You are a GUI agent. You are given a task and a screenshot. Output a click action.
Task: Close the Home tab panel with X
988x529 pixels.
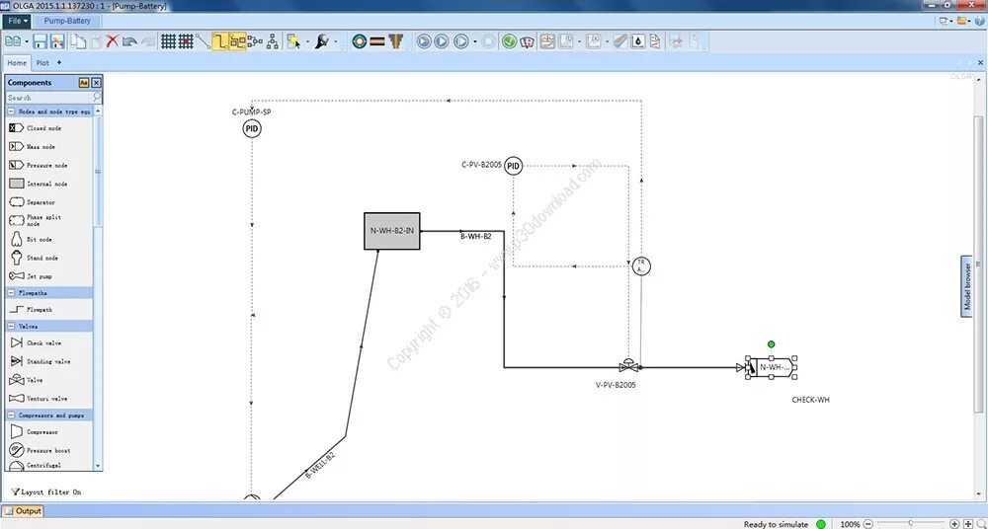(980, 63)
